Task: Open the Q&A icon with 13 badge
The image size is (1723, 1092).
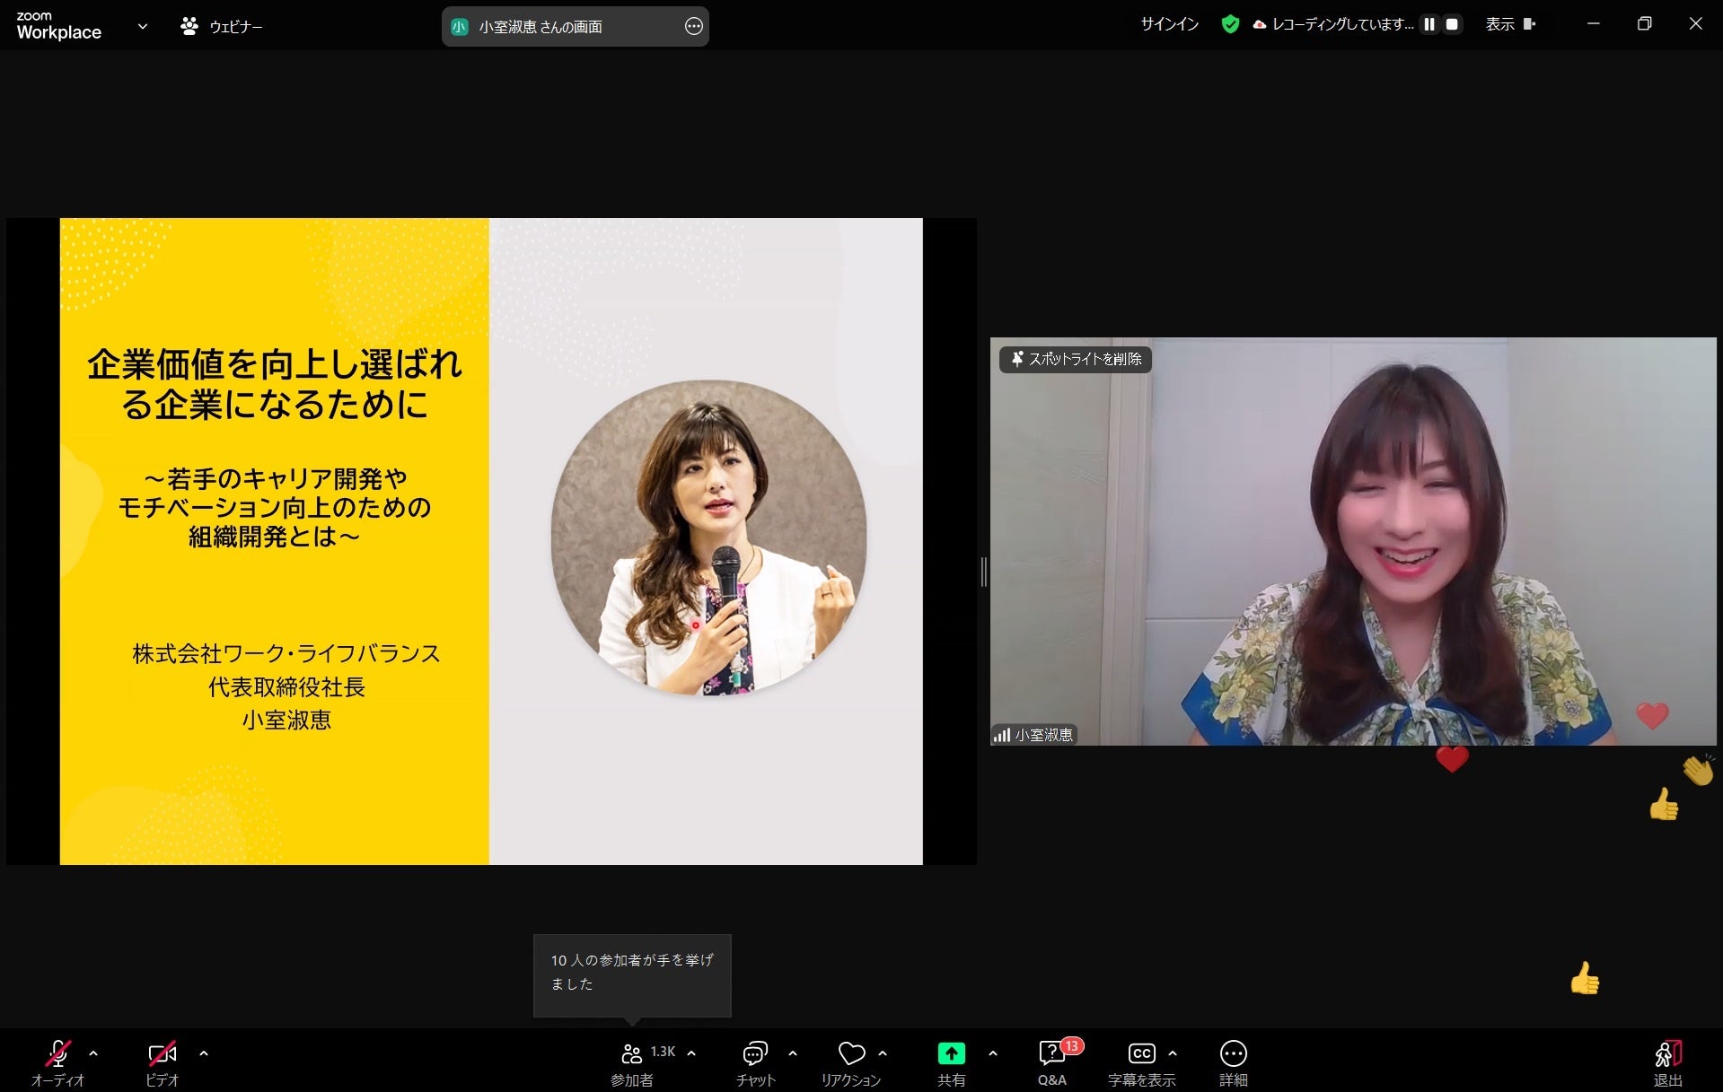Action: pyautogui.click(x=1052, y=1053)
